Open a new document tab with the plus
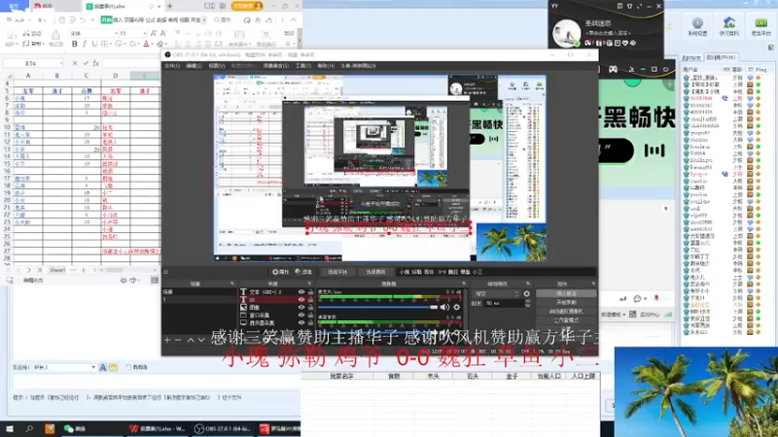The image size is (778, 437). [x=169, y=6]
